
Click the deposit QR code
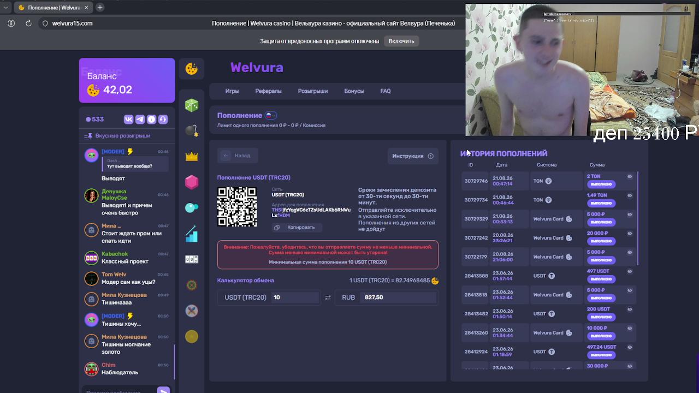tap(237, 207)
